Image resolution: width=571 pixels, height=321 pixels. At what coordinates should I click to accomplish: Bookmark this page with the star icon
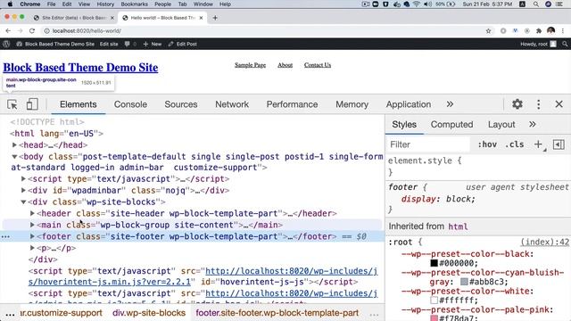click(488, 31)
